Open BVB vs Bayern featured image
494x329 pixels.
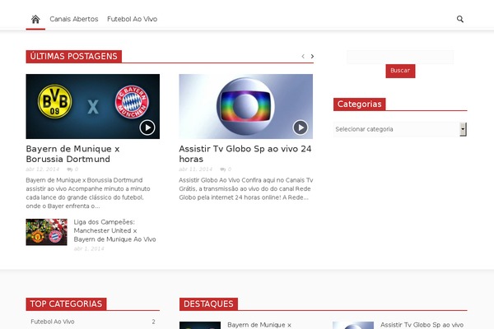click(92, 106)
